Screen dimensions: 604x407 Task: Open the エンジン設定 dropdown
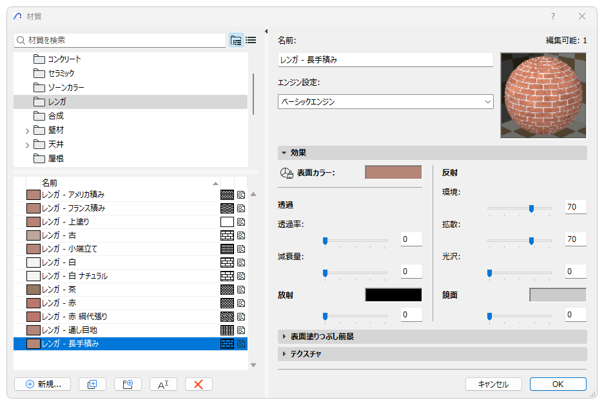pyautogui.click(x=385, y=102)
